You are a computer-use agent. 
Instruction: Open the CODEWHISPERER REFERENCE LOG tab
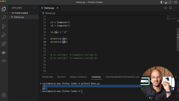[x=122, y=77]
